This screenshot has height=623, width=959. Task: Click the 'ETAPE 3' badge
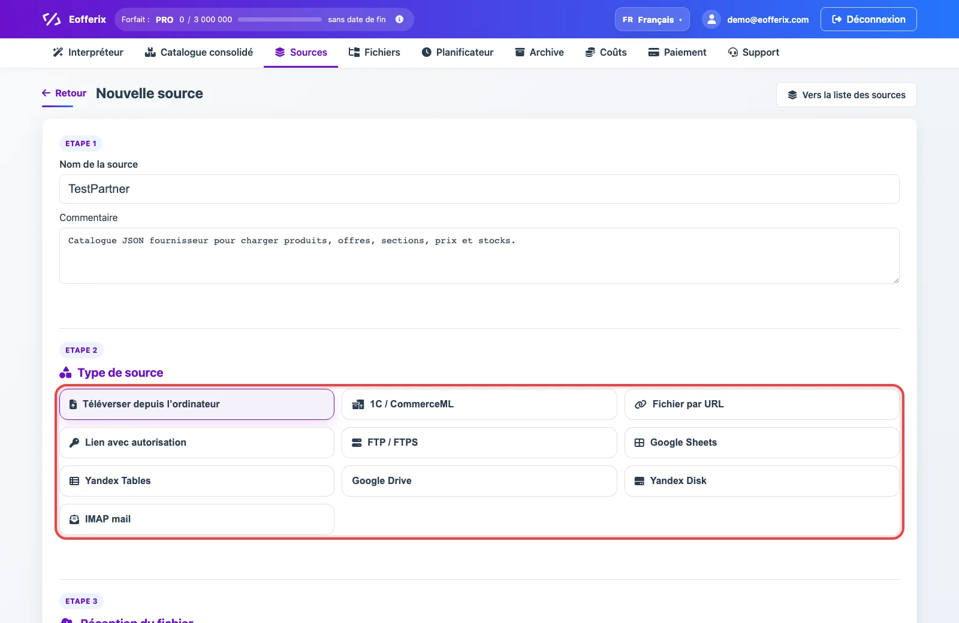[x=81, y=601]
